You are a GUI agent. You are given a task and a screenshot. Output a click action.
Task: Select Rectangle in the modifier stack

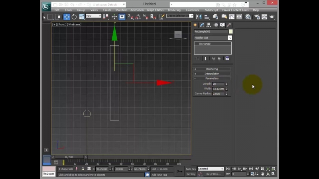tap(205, 44)
